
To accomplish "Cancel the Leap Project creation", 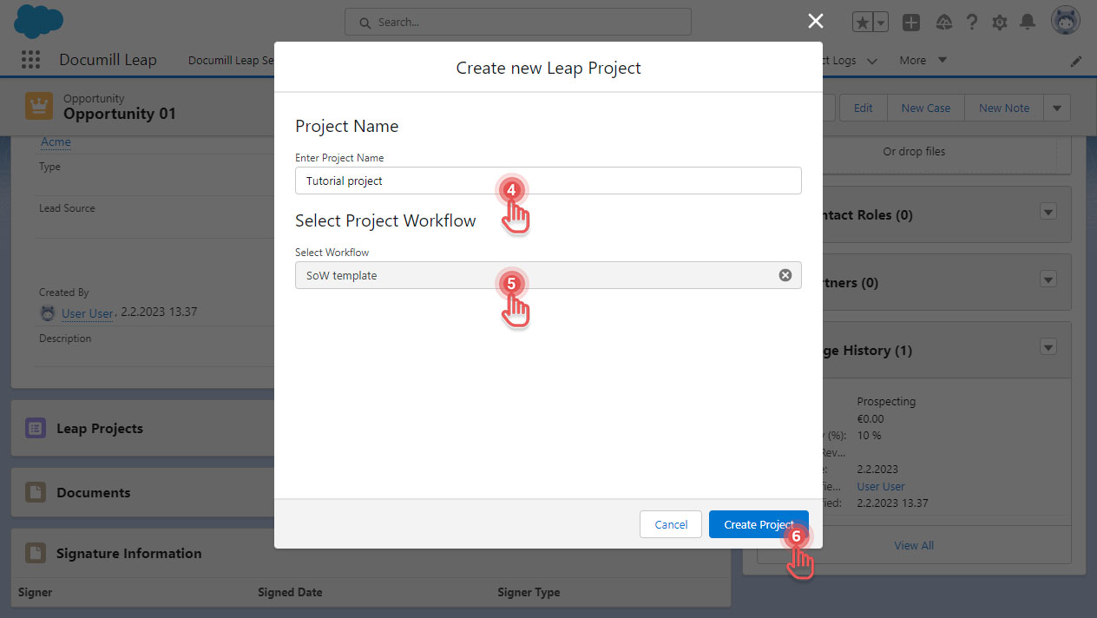I will (x=670, y=524).
